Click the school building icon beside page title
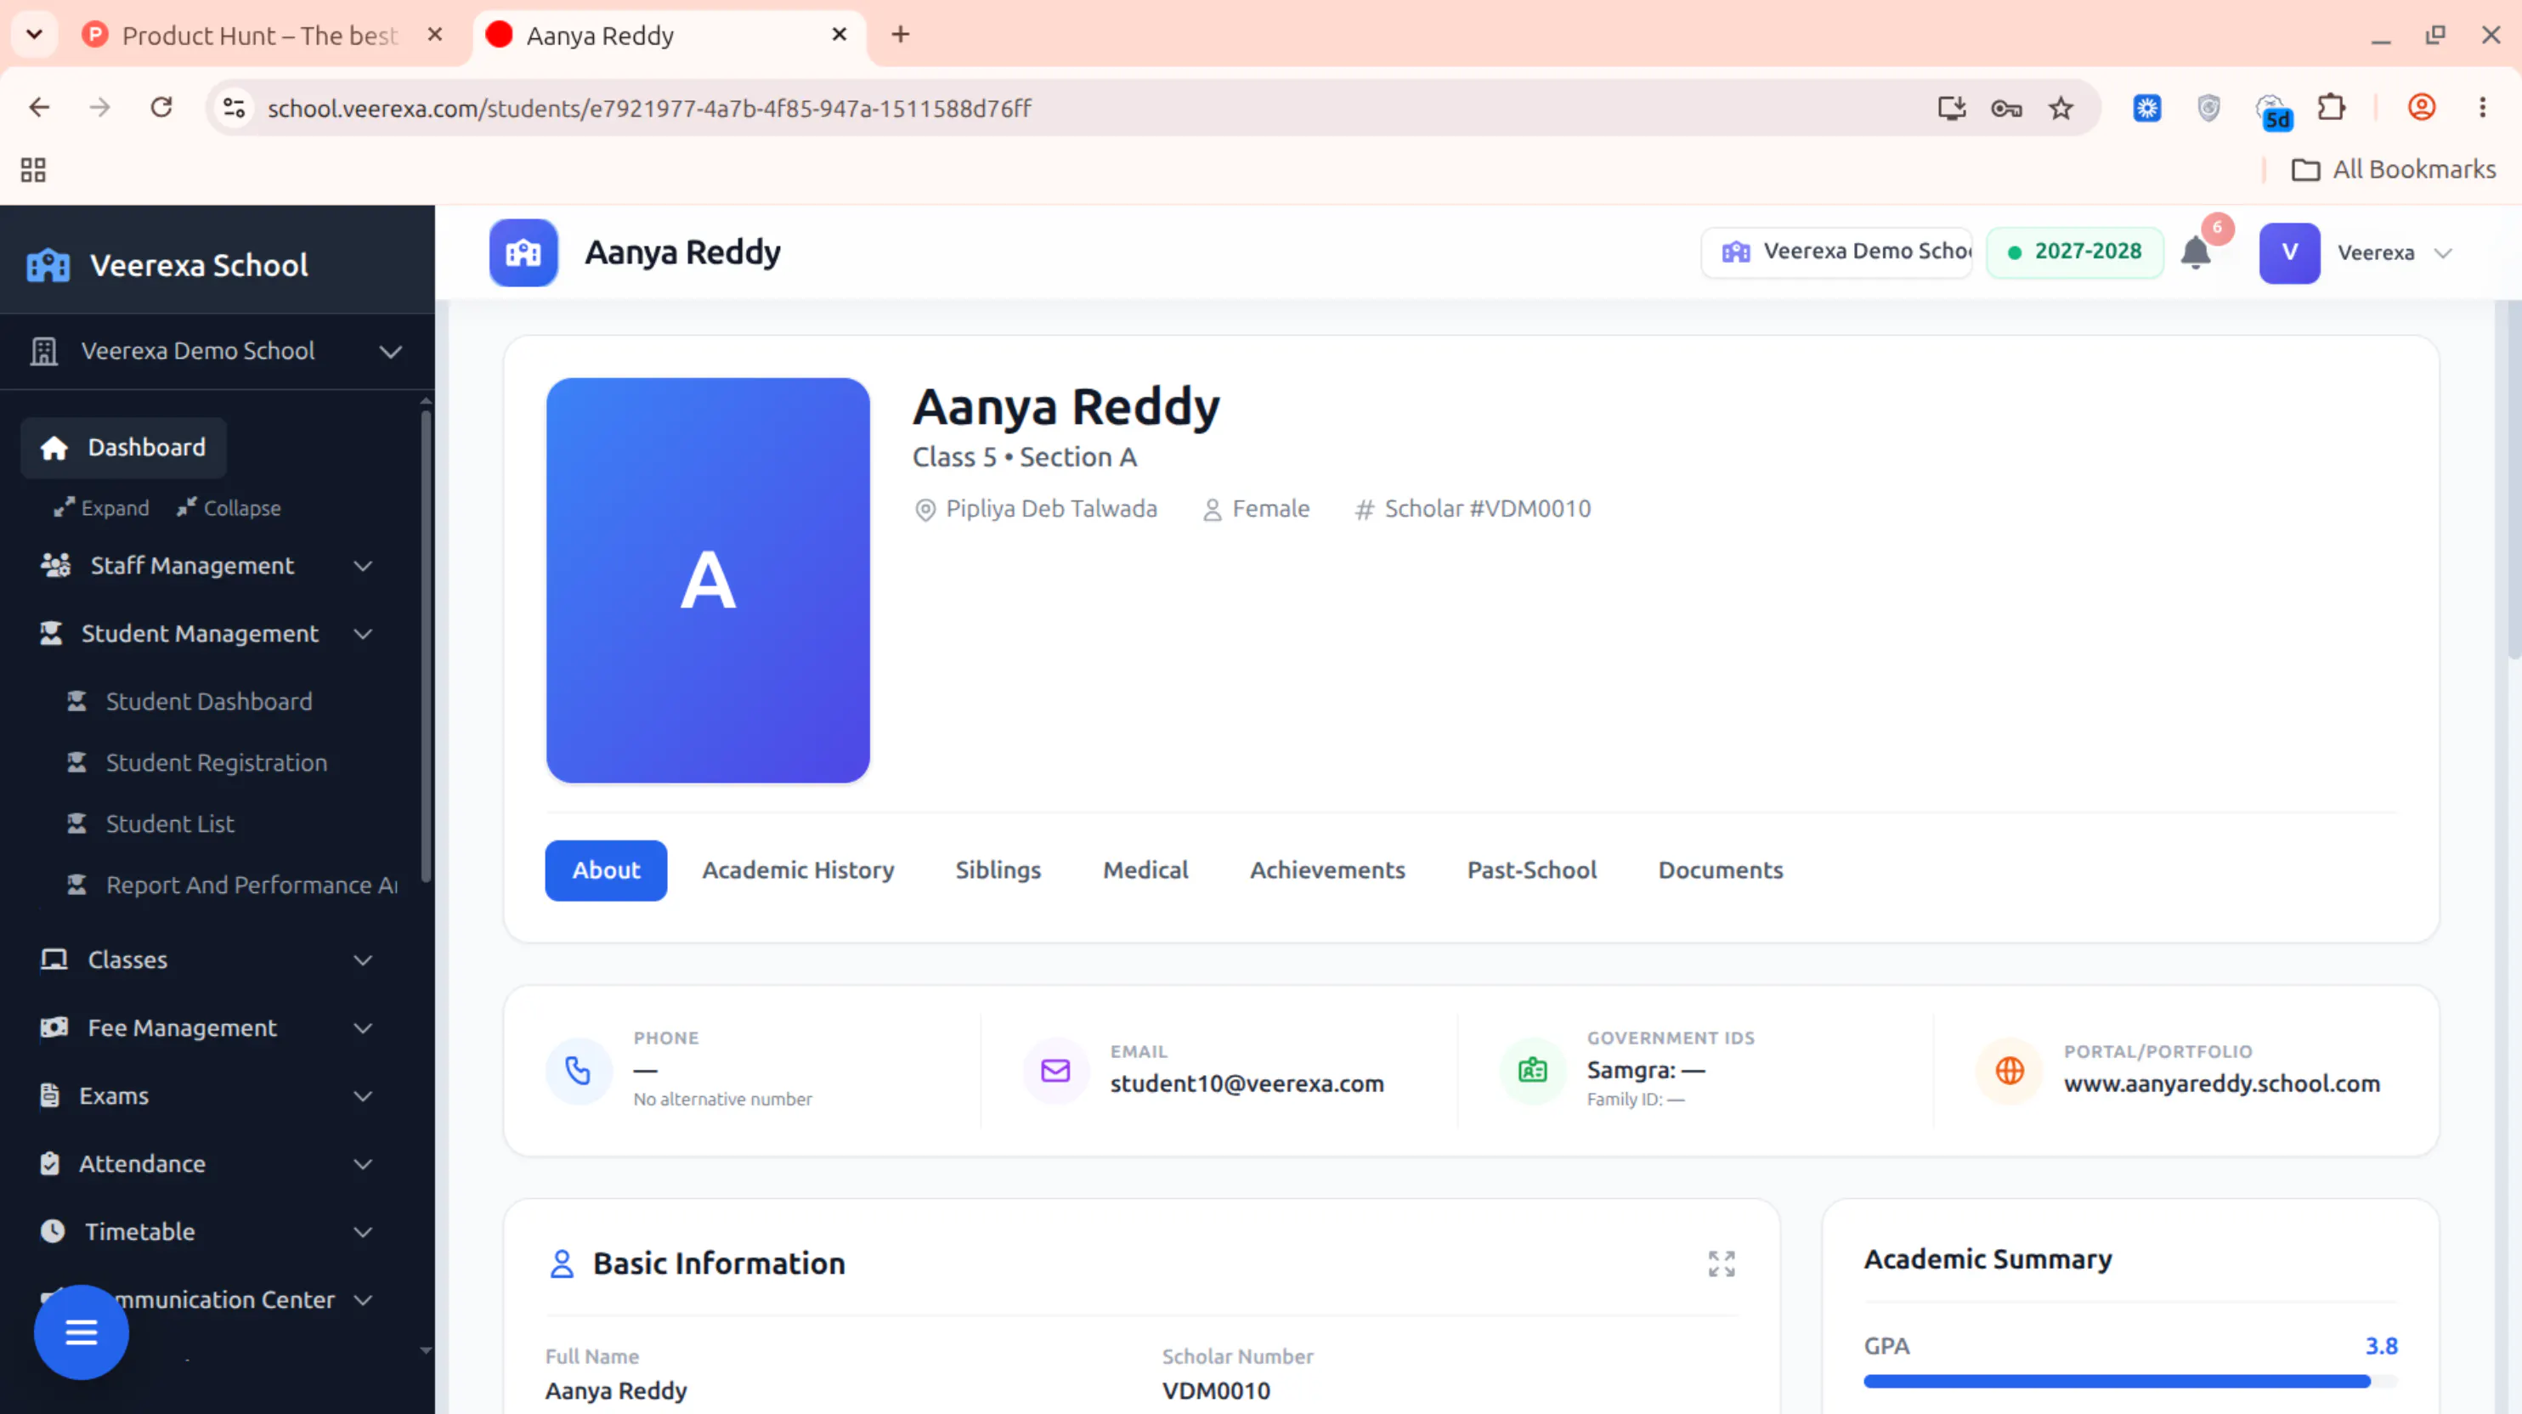This screenshot has width=2522, height=1414. [523, 252]
